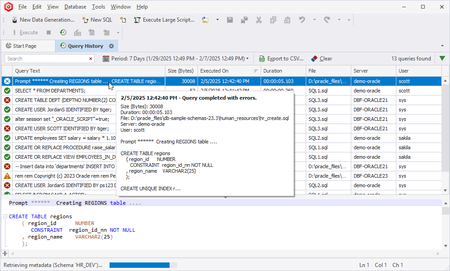Screen dimensions: 450x271
Task: Click error status icon of CREATE TABLE DEPT row
Action: pyautogui.click(x=7, y=100)
